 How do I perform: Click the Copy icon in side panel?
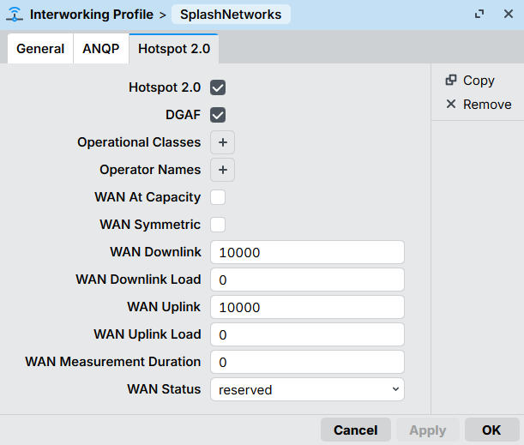(451, 81)
